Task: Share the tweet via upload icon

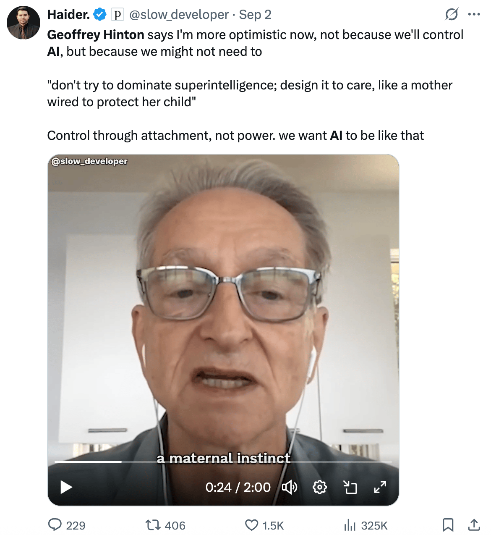Action: coord(474,525)
